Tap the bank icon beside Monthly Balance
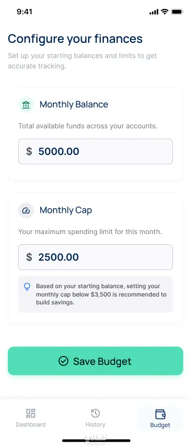 (x=26, y=105)
